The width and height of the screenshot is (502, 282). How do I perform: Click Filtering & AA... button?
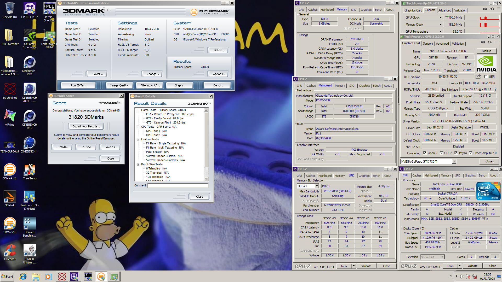coord(150,85)
